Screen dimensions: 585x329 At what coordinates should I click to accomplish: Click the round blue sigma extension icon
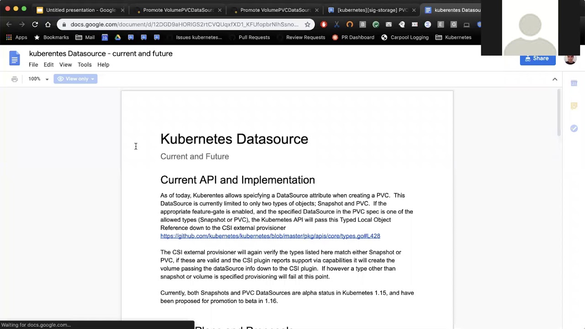tap(428, 24)
